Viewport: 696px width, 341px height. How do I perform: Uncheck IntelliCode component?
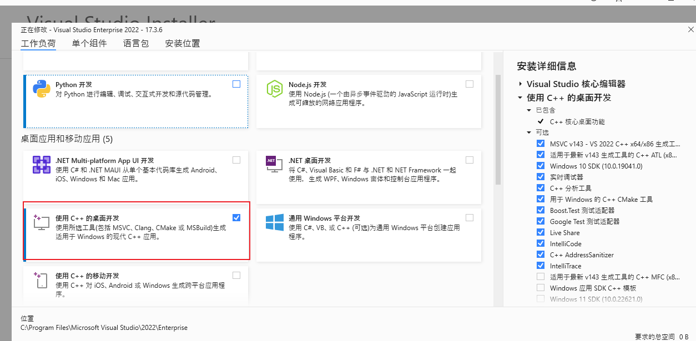pyautogui.click(x=541, y=243)
